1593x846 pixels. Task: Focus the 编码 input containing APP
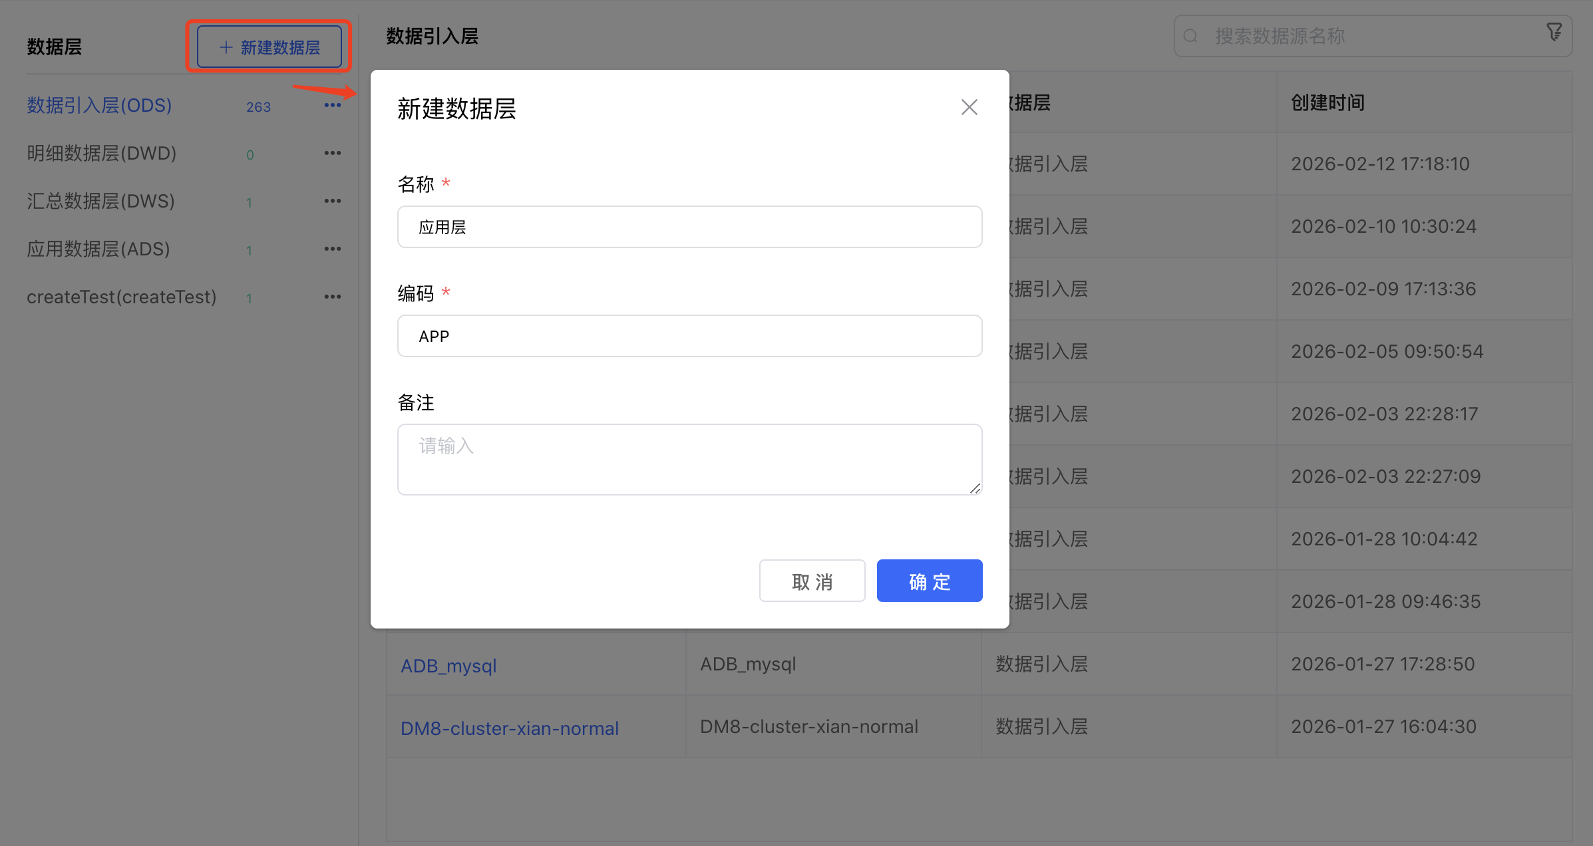(689, 337)
